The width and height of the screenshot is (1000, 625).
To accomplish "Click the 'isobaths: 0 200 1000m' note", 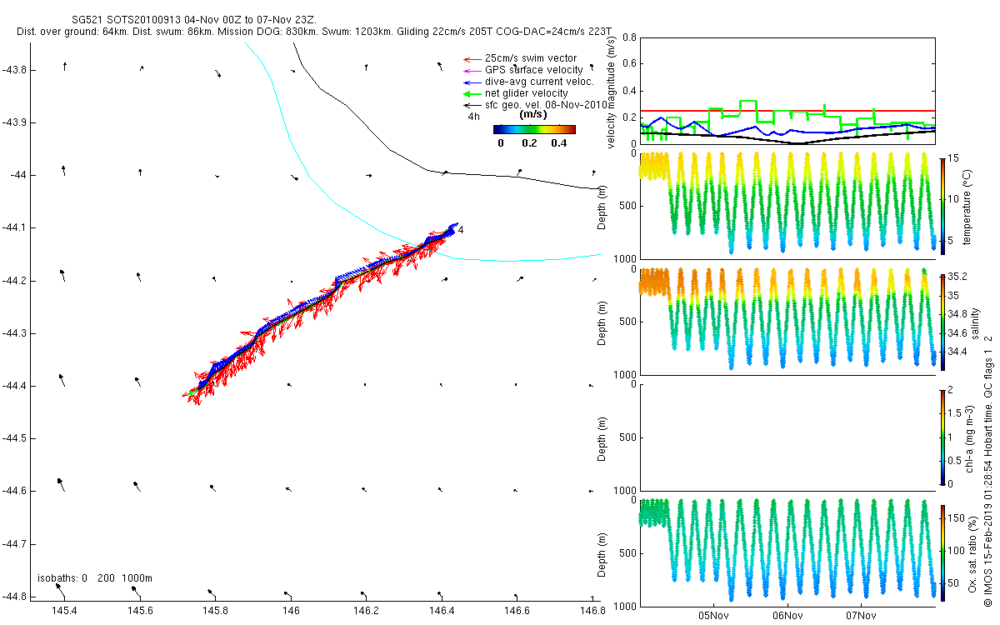I will 95,578.
